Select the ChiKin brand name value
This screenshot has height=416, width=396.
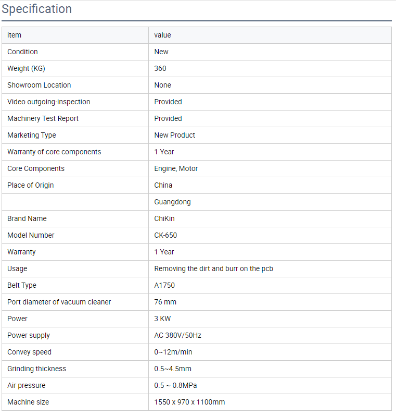(164, 218)
